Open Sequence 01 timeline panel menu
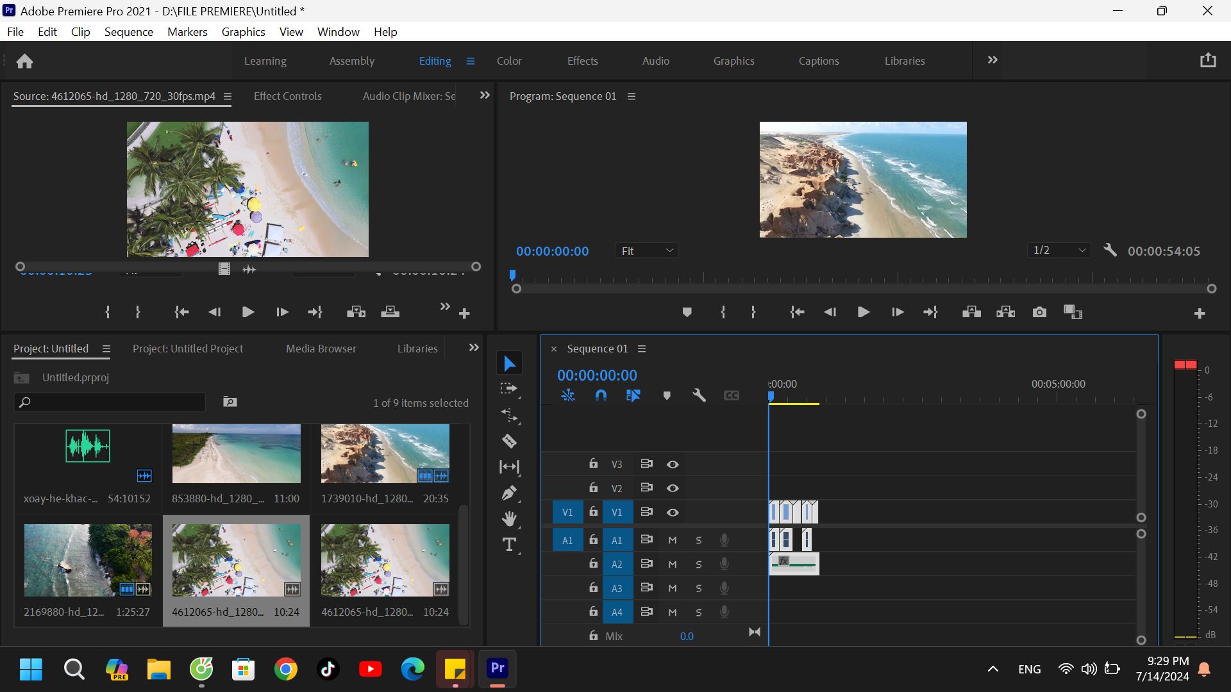Screen dimensions: 1231x692 [642, 349]
